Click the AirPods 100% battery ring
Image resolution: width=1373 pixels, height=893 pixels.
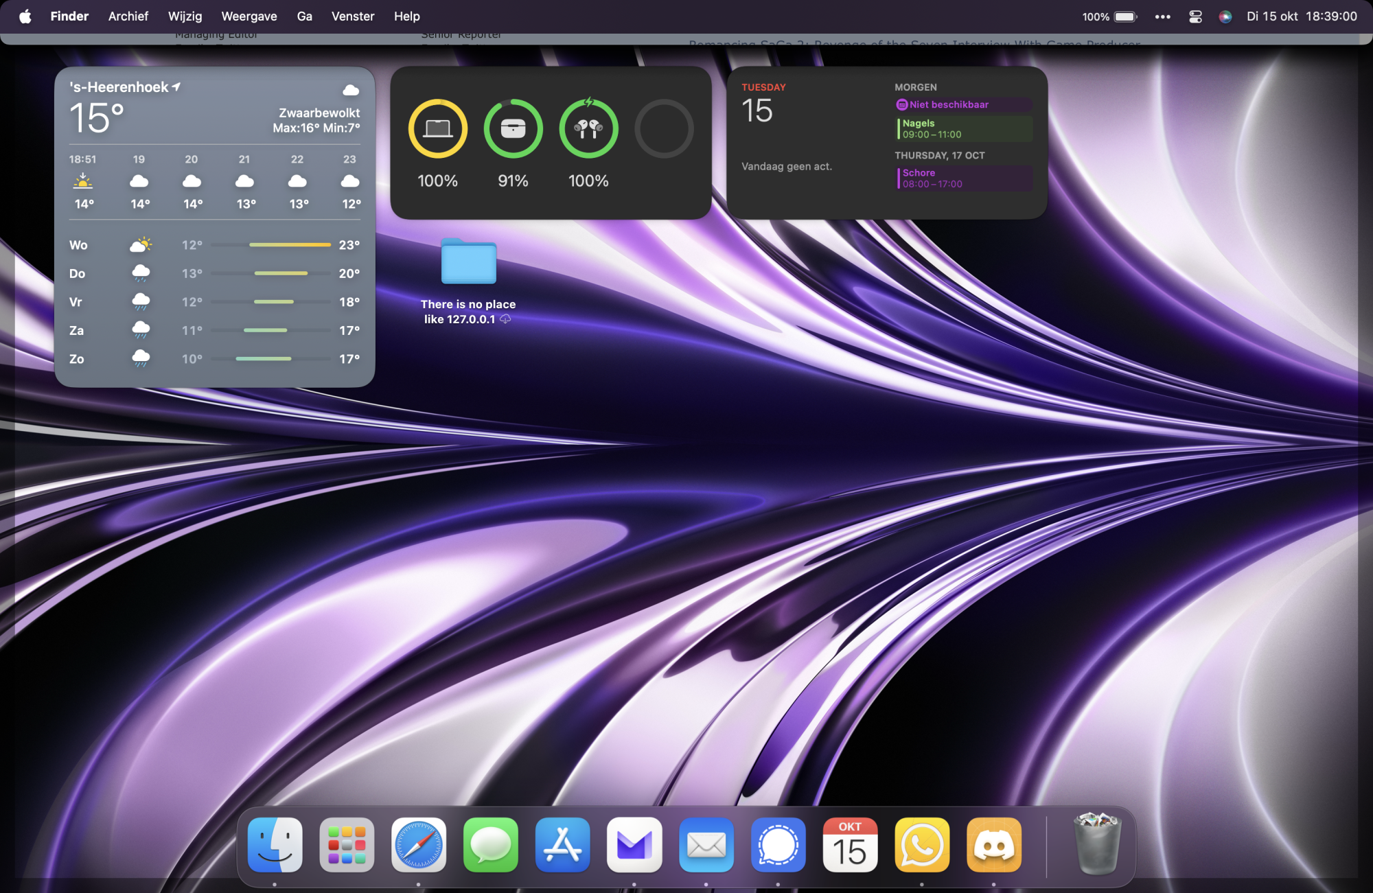pyautogui.click(x=588, y=129)
